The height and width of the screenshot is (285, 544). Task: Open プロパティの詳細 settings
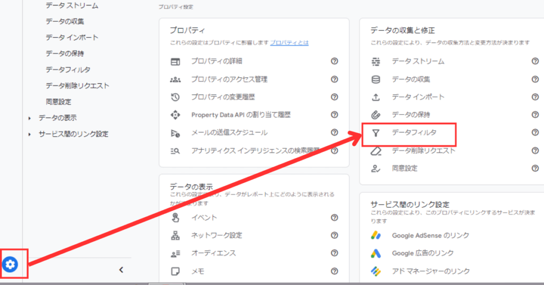[x=217, y=61]
